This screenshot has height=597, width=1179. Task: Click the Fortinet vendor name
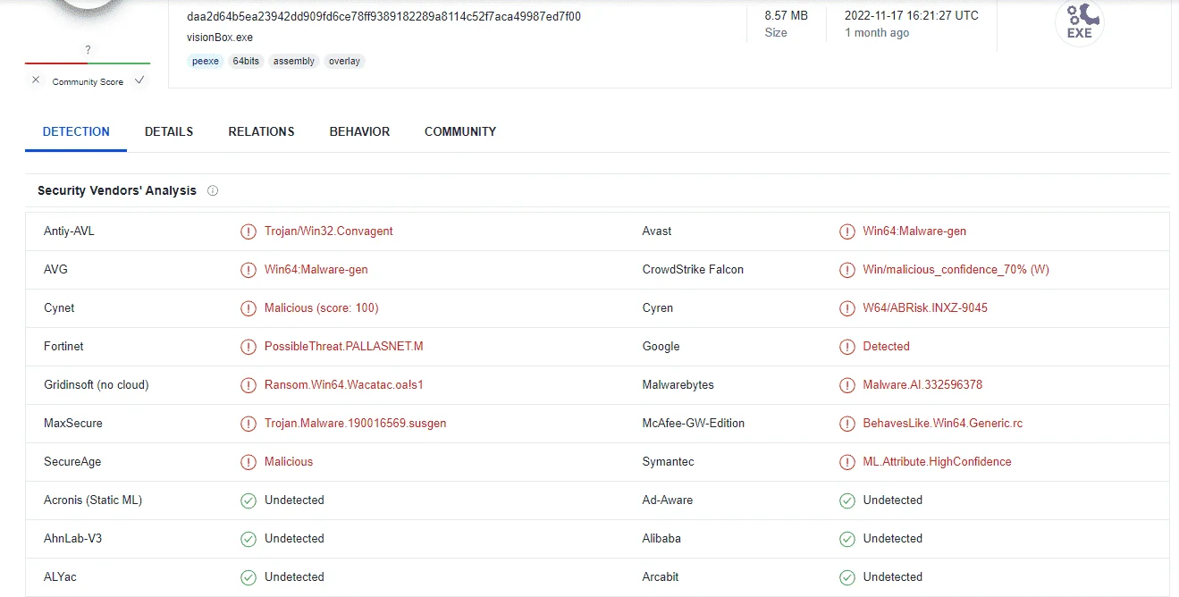pos(63,347)
